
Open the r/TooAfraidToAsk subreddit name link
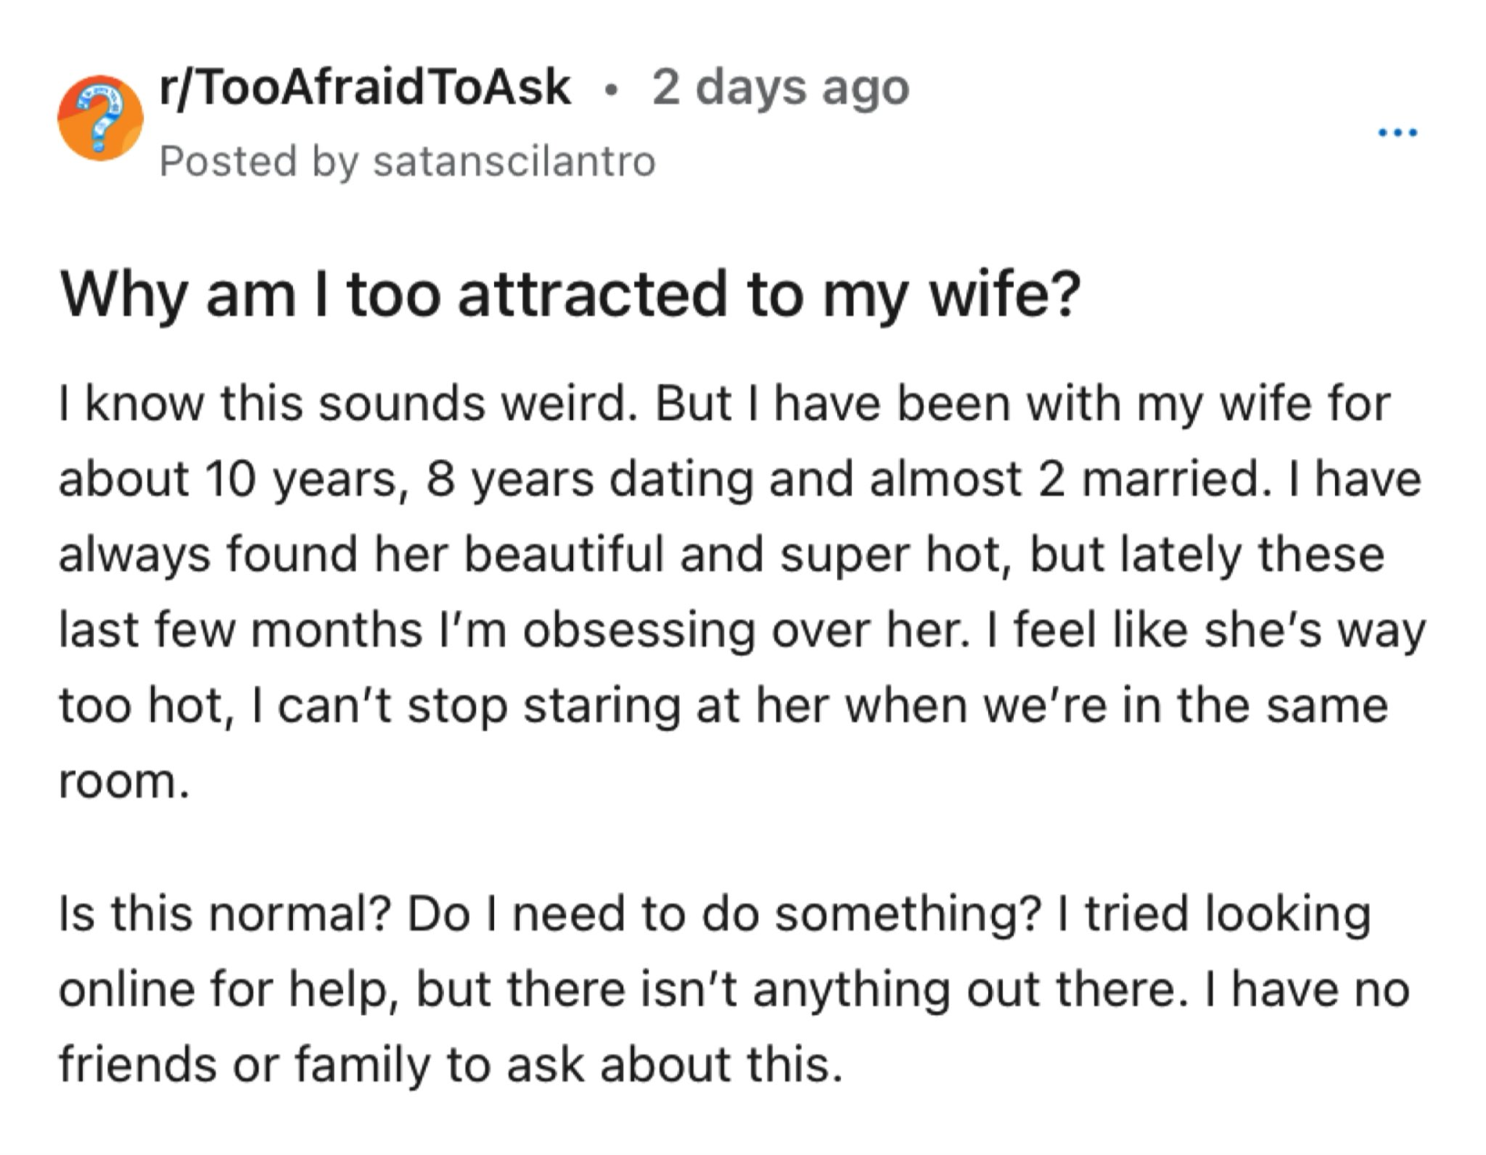(365, 88)
